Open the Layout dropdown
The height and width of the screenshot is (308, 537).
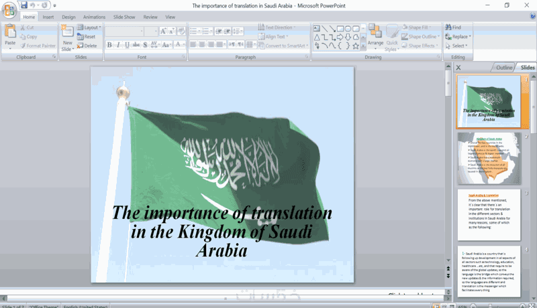(89, 27)
